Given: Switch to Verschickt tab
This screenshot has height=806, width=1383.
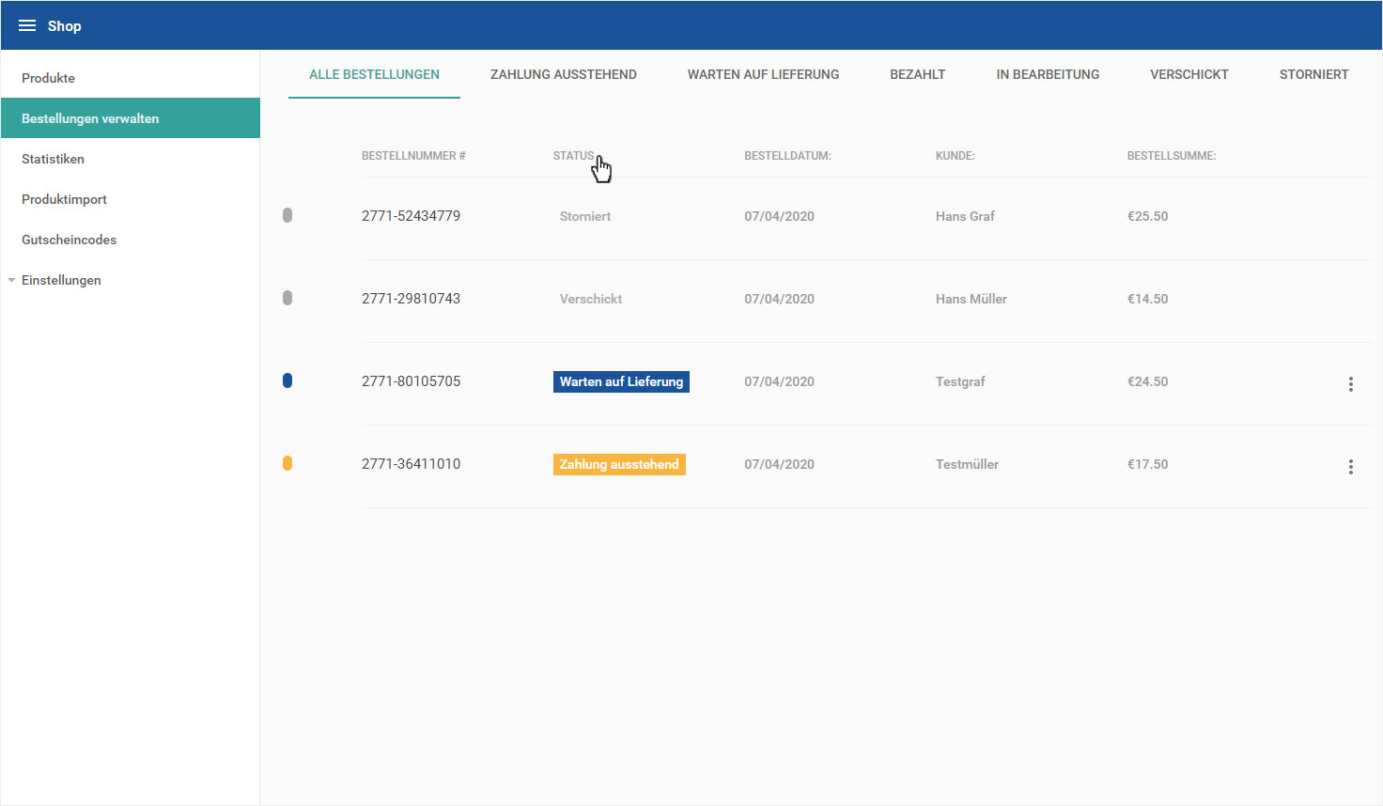Looking at the screenshot, I should click(1189, 74).
